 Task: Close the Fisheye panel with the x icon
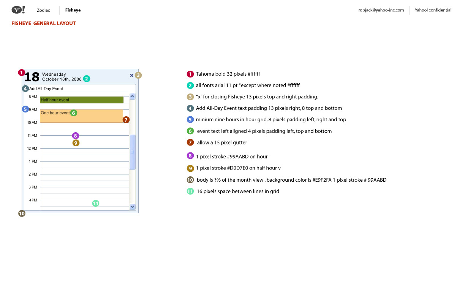tap(132, 75)
